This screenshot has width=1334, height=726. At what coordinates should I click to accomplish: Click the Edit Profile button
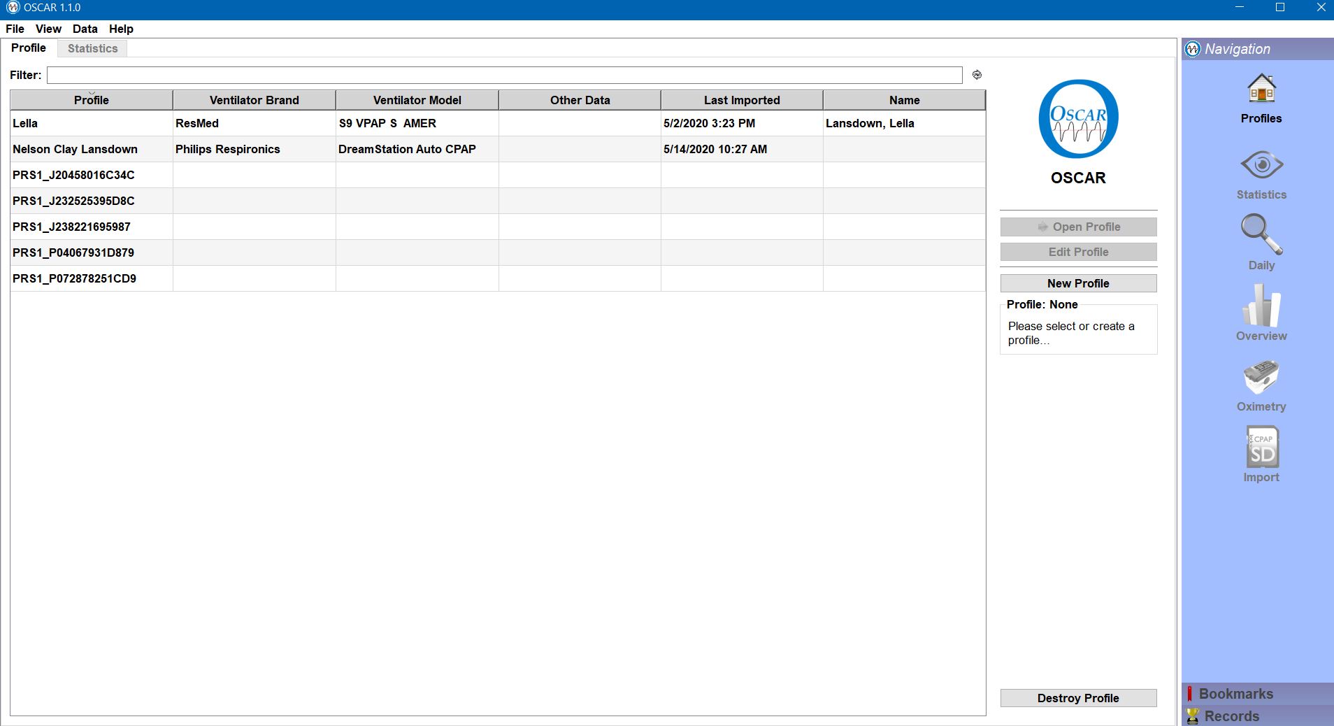pos(1078,252)
